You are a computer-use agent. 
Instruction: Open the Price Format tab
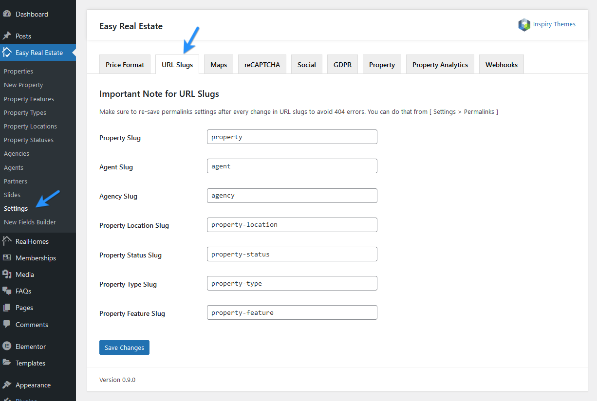pyautogui.click(x=125, y=65)
